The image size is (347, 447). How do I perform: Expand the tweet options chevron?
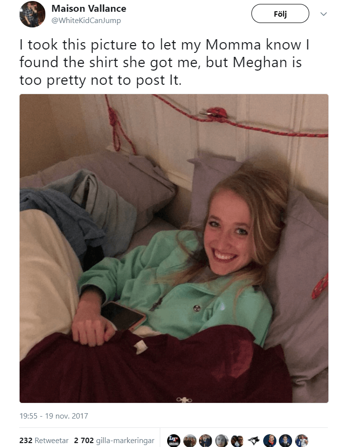(323, 14)
